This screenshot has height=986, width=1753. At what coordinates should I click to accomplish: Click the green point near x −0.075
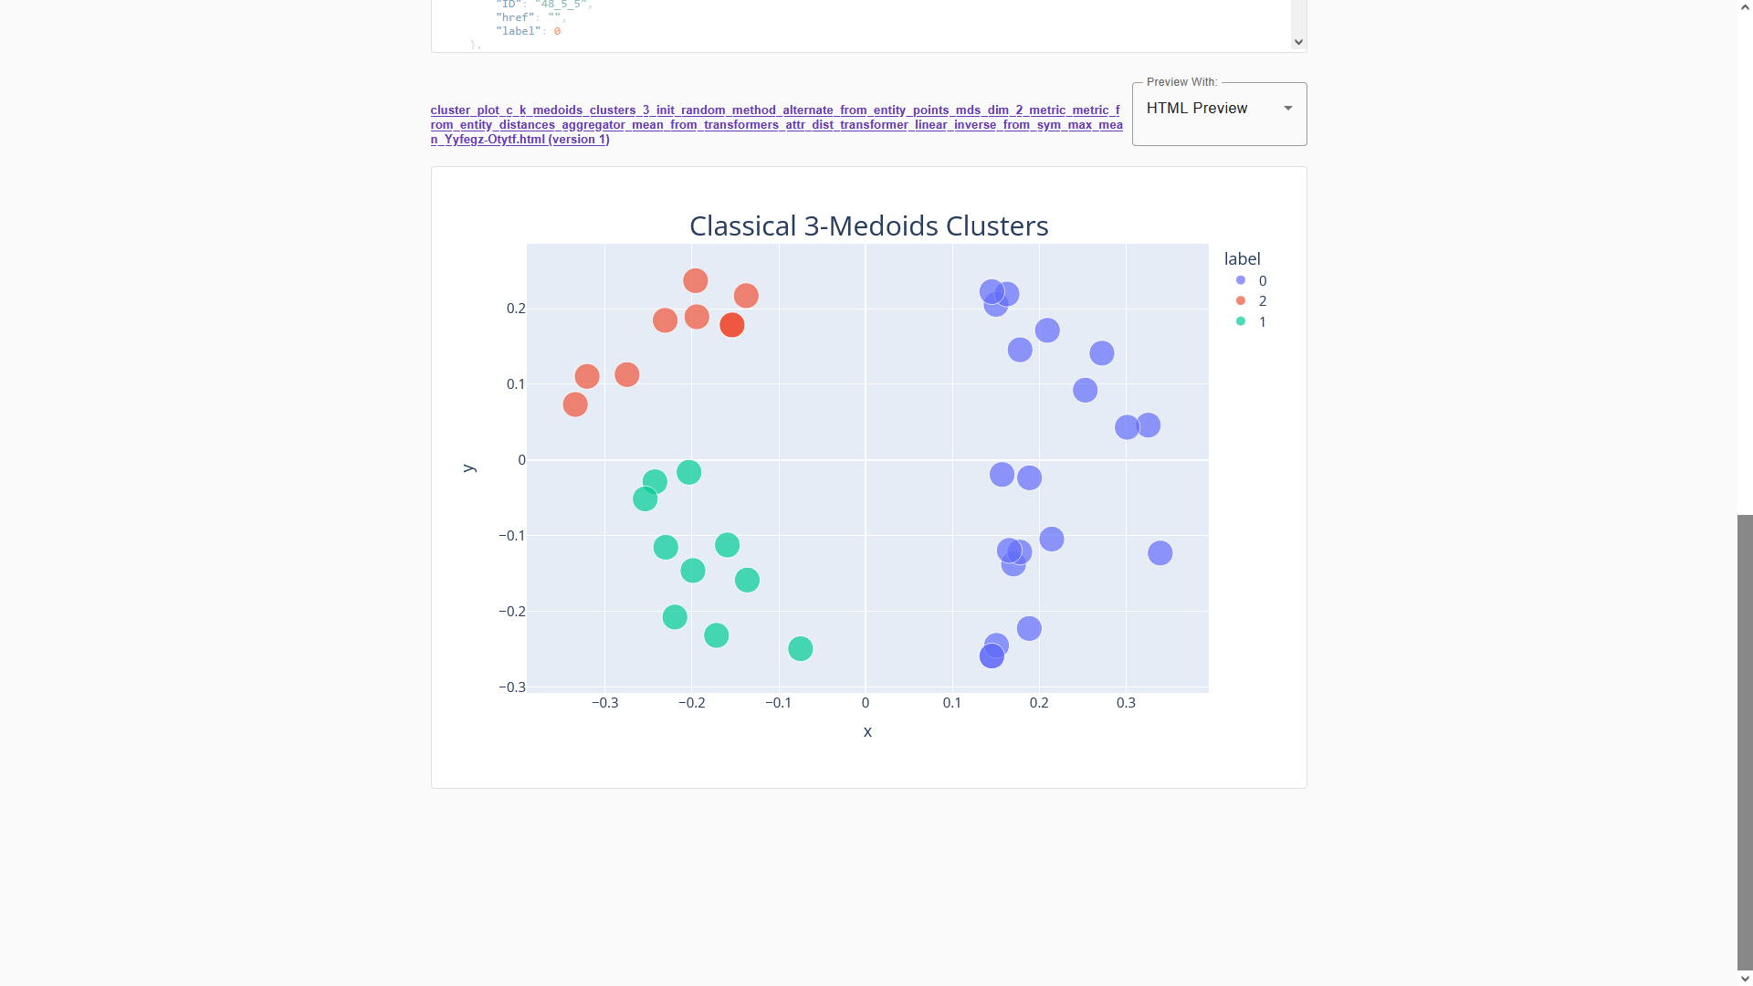801,649
